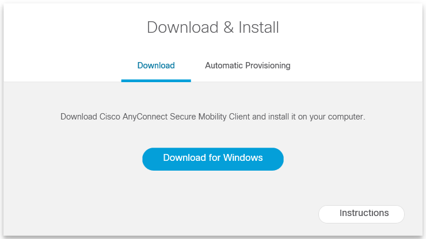Click the word "Windows" on the blue button
Image resolution: width=426 pixels, height=239 pixels.
pos(243,158)
